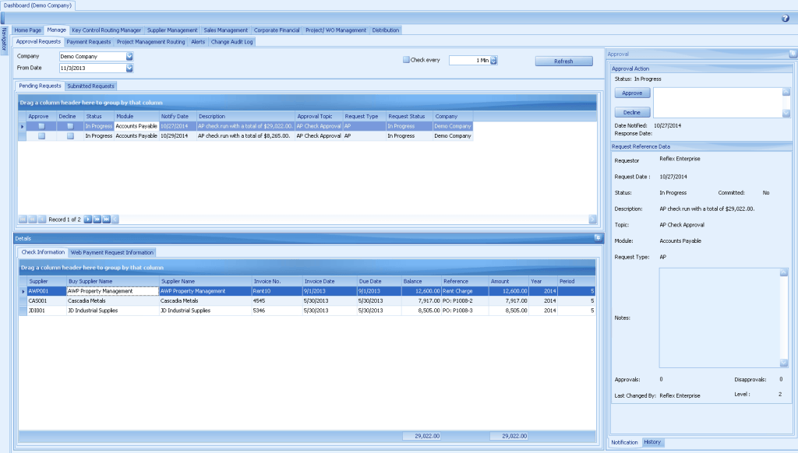Image resolution: width=798 pixels, height=453 pixels.
Task: Open Sales Management tab
Action: tap(225, 30)
